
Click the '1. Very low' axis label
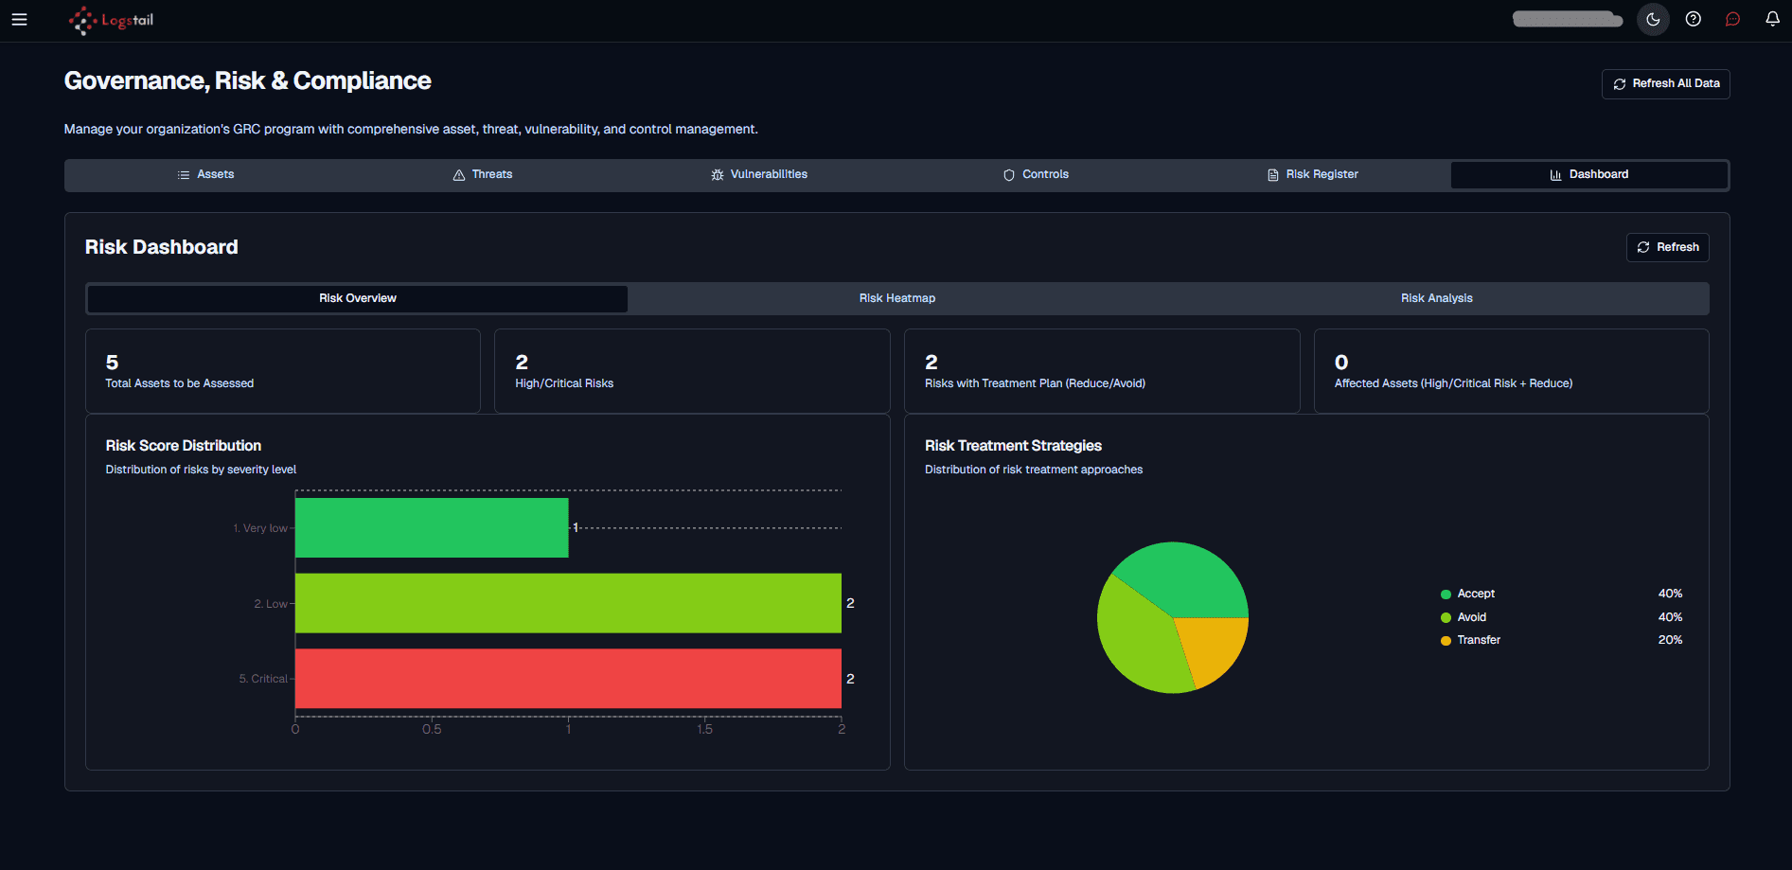(260, 528)
